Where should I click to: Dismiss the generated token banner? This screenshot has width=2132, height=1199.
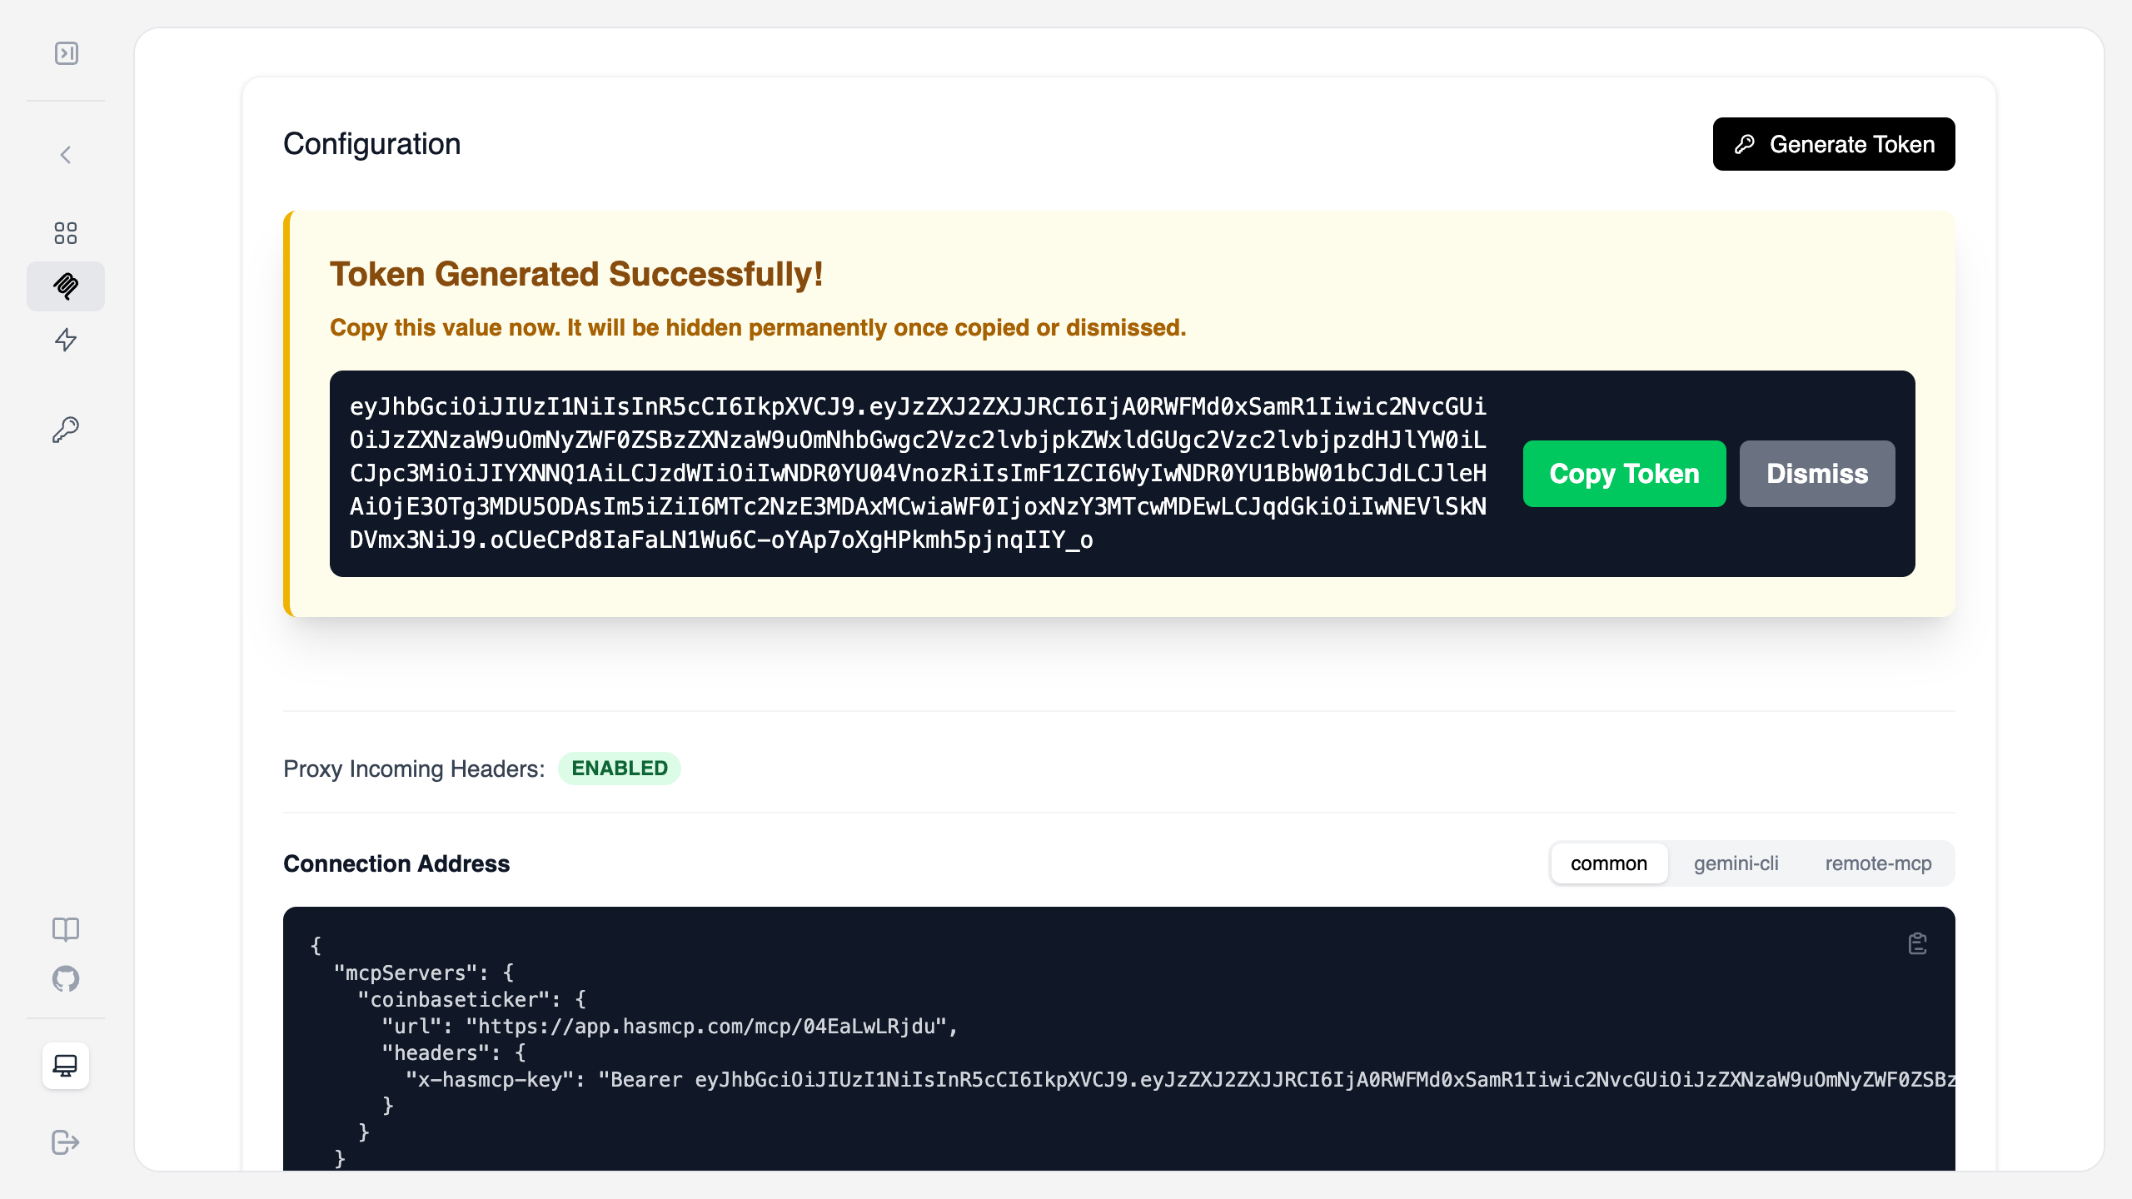(x=1817, y=474)
